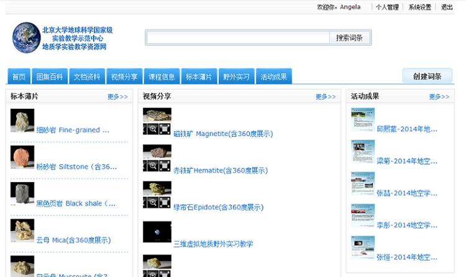Switch to the 图集百科 tab
The image size is (466, 277).
(50, 77)
